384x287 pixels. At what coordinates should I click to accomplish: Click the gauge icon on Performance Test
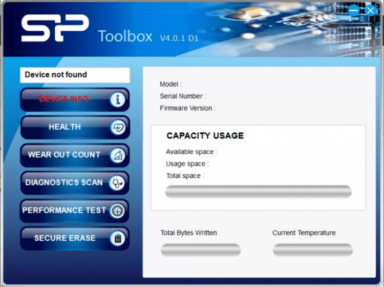coord(117,211)
